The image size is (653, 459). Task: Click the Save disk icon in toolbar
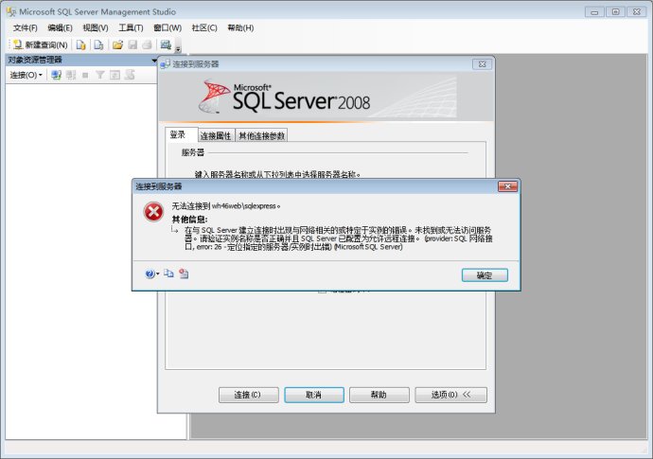point(132,44)
